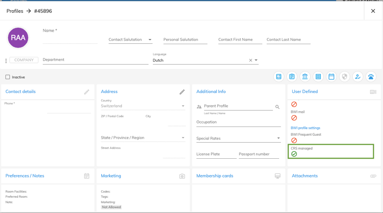Click Profiles in the breadcrumb
This screenshot has height=213, width=383.
pyautogui.click(x=15, y=11)
